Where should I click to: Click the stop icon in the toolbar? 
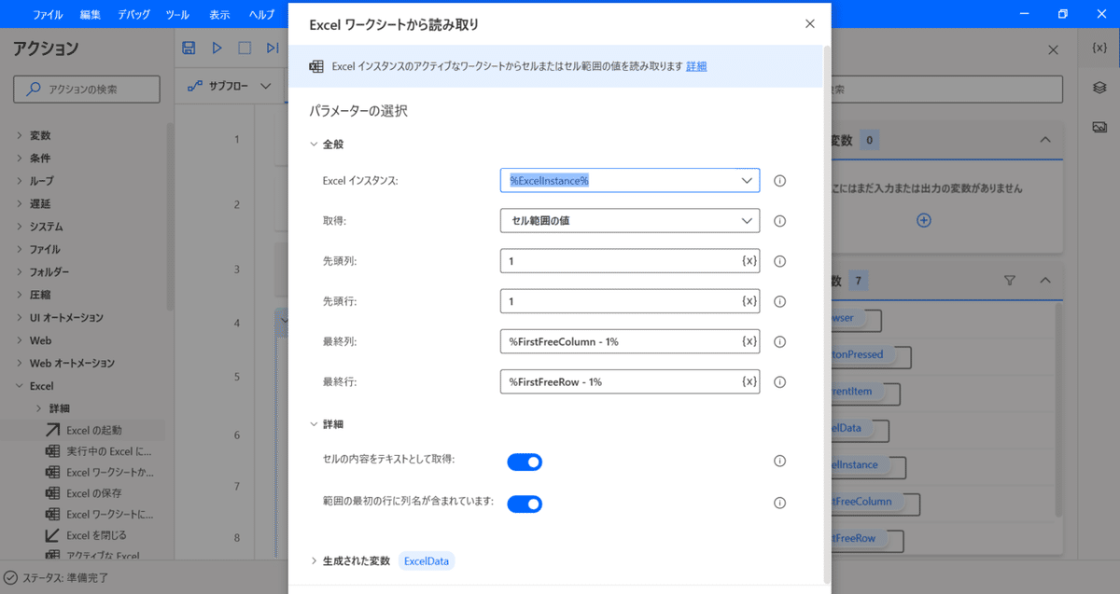pos(244,48)
